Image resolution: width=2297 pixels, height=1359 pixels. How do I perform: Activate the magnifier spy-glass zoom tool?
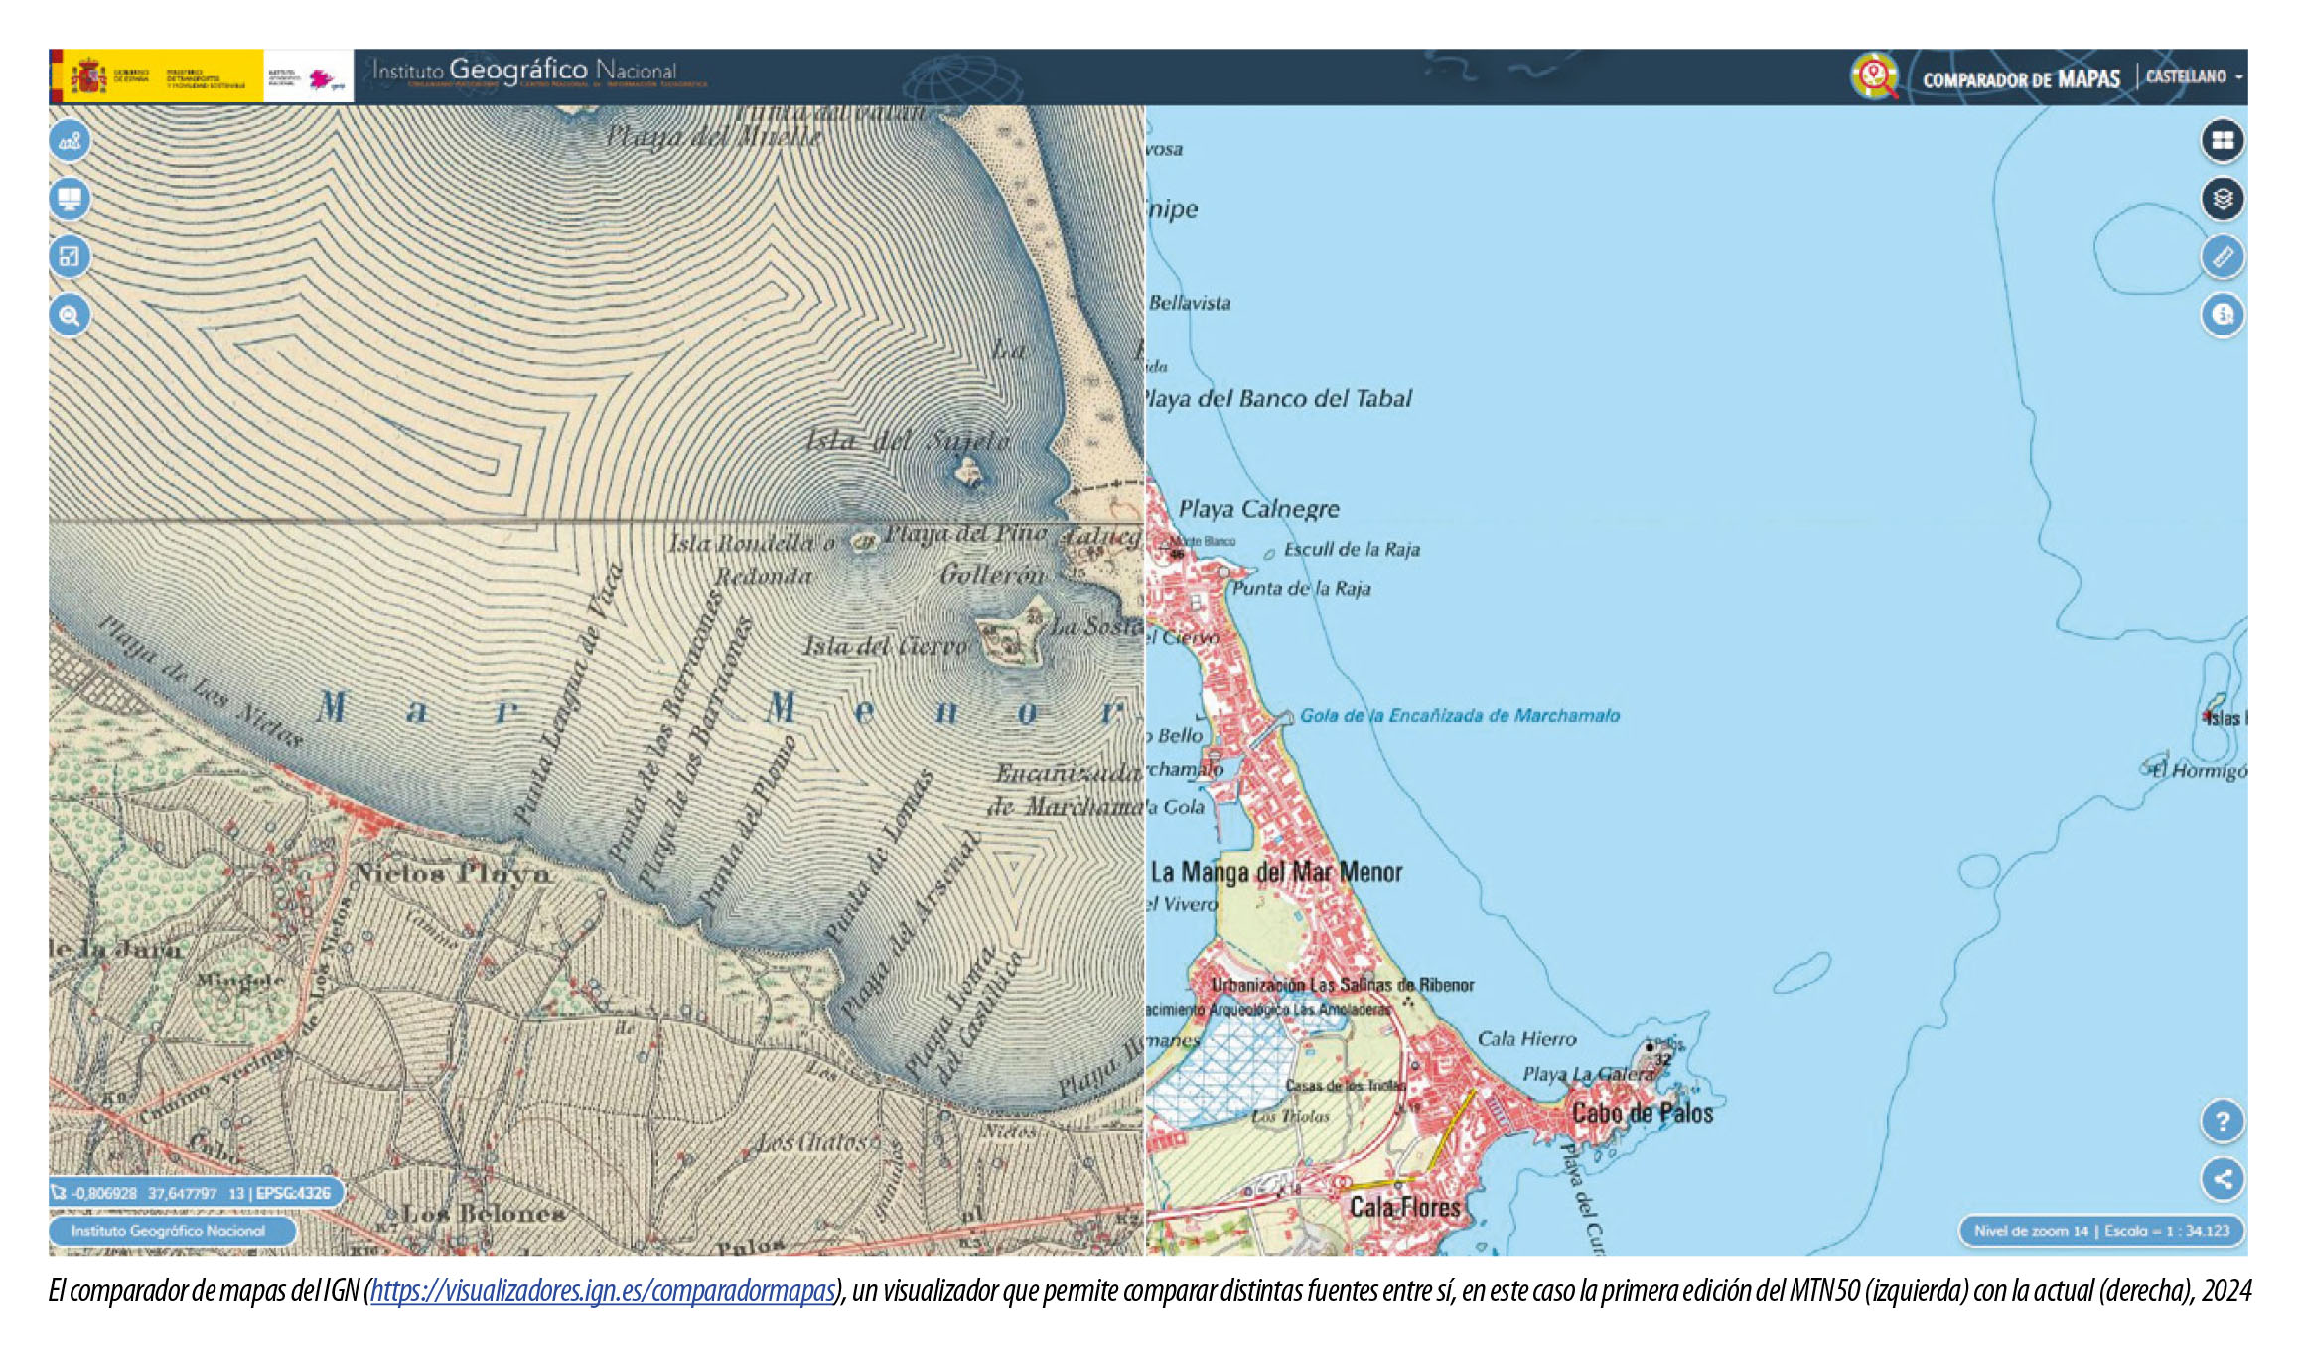tap(70, 316)
